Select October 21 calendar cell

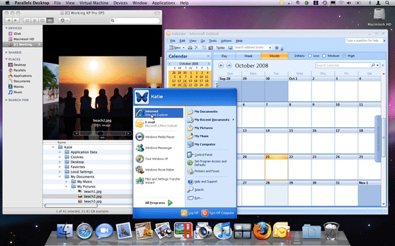click(276, 167)
